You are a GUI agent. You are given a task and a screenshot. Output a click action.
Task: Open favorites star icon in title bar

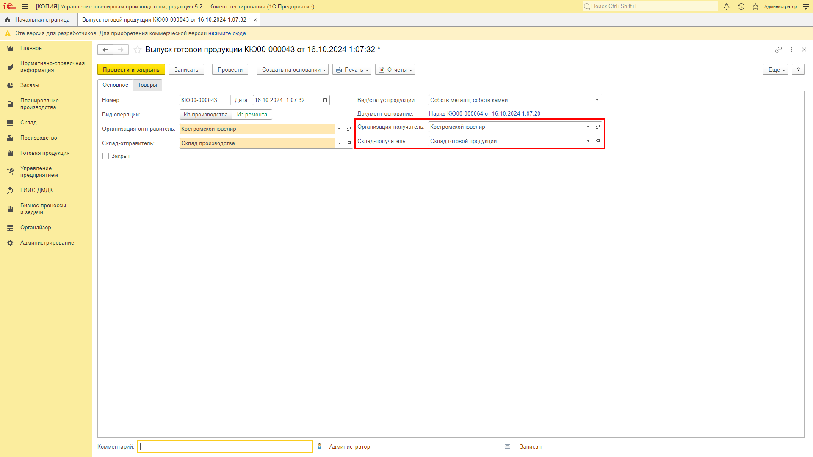pyautogui.click(x=755, y=6)
